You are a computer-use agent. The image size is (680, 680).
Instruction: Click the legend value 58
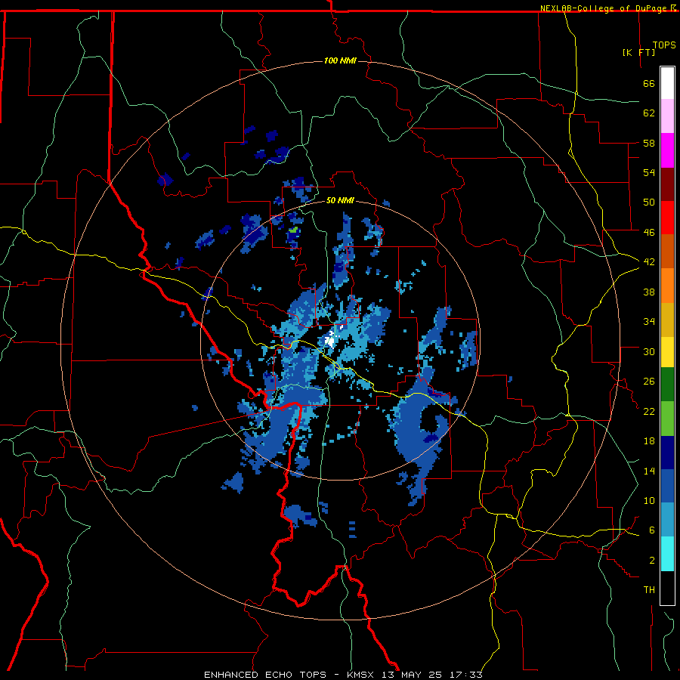(649, 143)
